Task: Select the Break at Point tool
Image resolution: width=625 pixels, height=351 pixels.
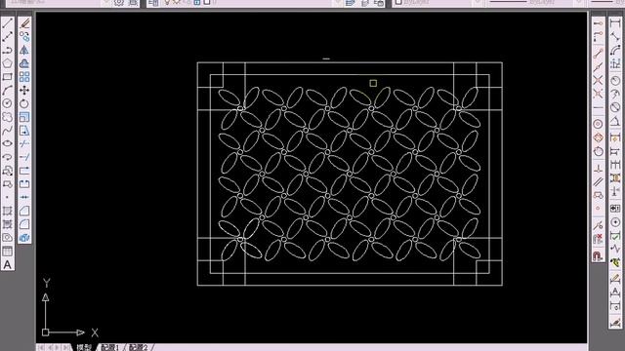Action: coord(24,171)
